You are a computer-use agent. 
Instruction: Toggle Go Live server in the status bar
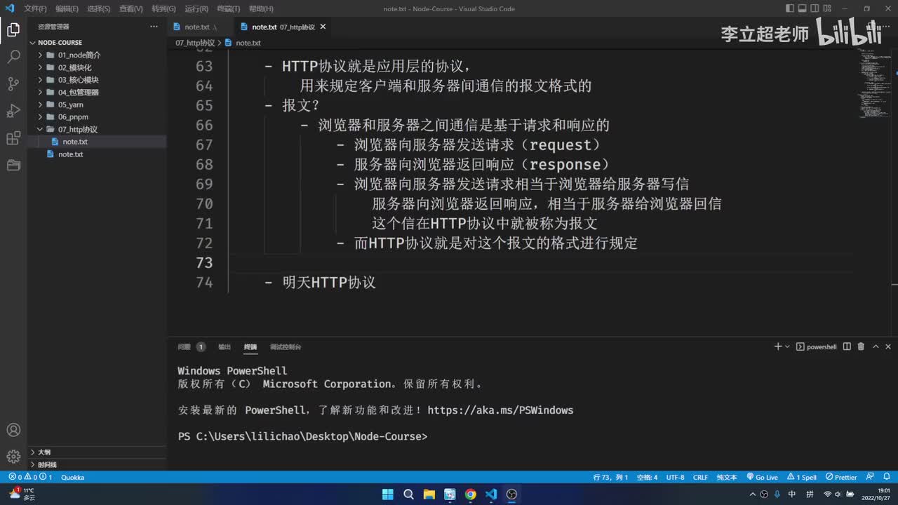click(762, 477)
